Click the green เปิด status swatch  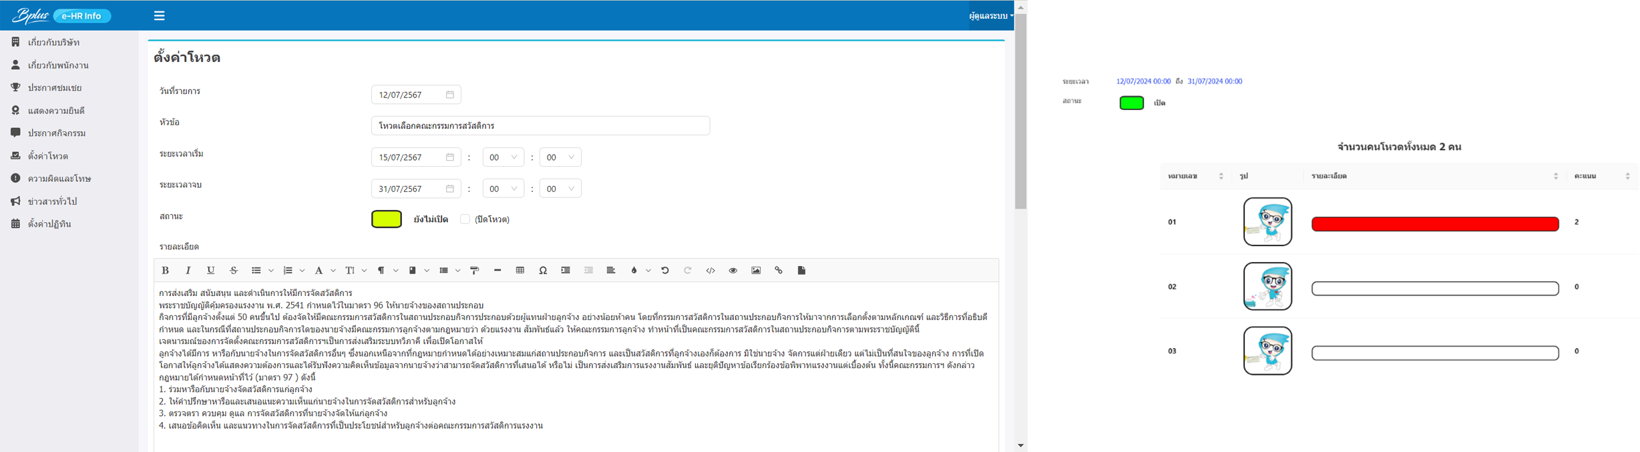1132,103
